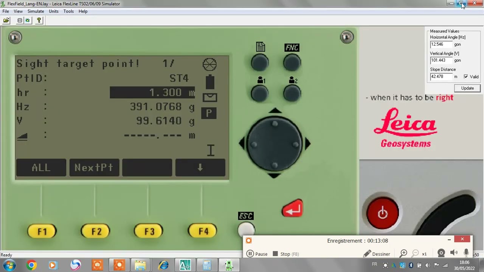Toggle the Valid checkbox
This screenshot has width=484, height=272.
(466, 77)
